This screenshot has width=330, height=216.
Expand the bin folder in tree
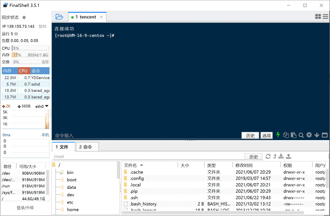(70, 173)
